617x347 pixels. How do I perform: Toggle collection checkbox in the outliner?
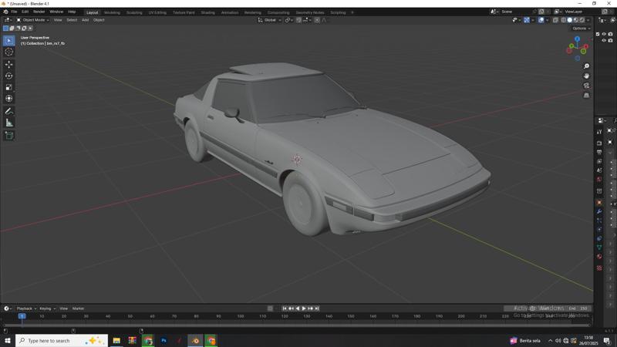click(598, 34)
